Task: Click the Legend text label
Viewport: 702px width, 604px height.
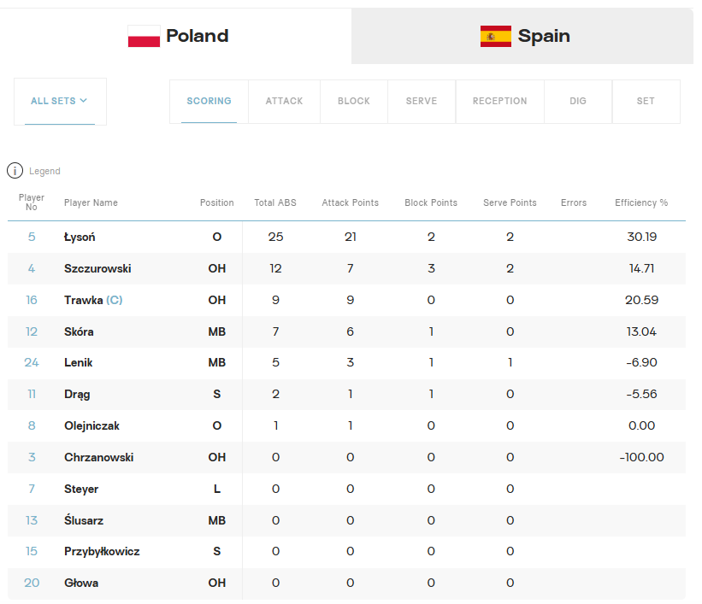Action: tap(44, 171)
